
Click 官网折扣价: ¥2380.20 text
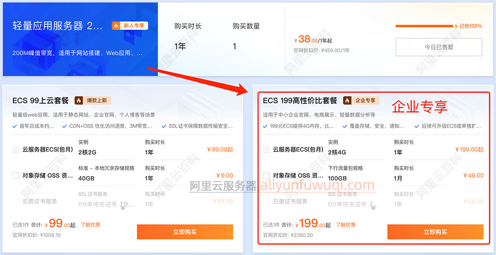tap(288, 235)
